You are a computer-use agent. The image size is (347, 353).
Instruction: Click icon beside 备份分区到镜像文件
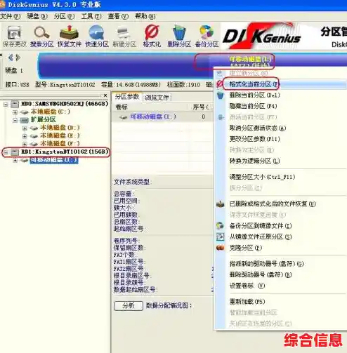click(x=221, y=225)
